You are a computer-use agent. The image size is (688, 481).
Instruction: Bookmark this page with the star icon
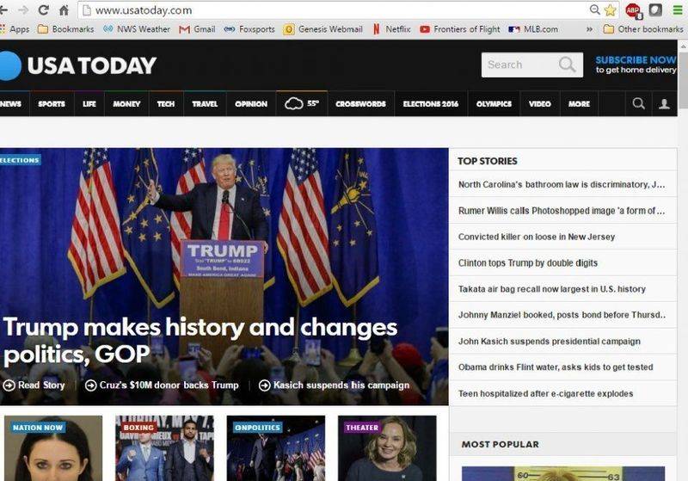coord(610,9)
